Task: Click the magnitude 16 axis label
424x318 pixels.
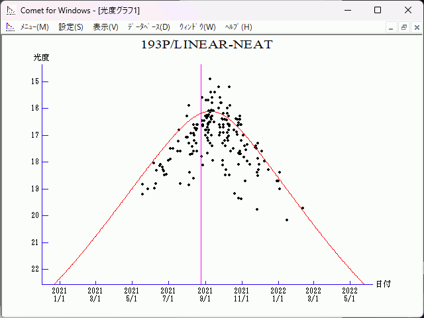Action: pyautogui.click(x=35, y=108)
